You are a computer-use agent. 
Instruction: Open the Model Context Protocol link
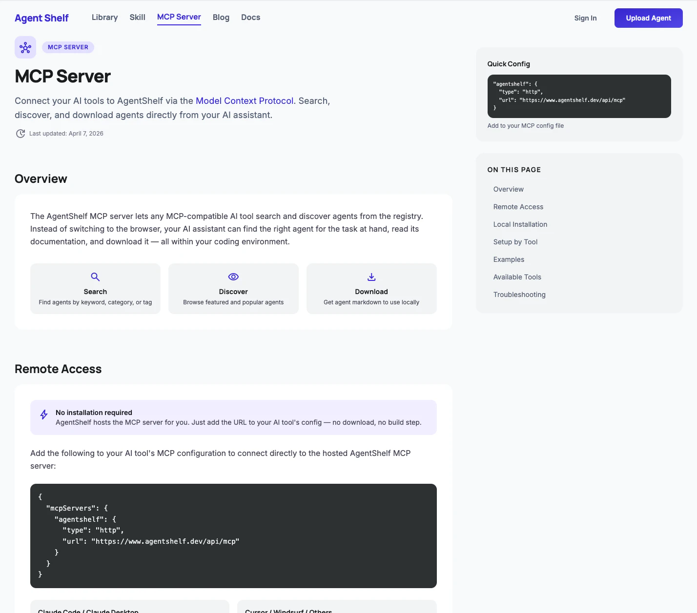tap(245, 101)
